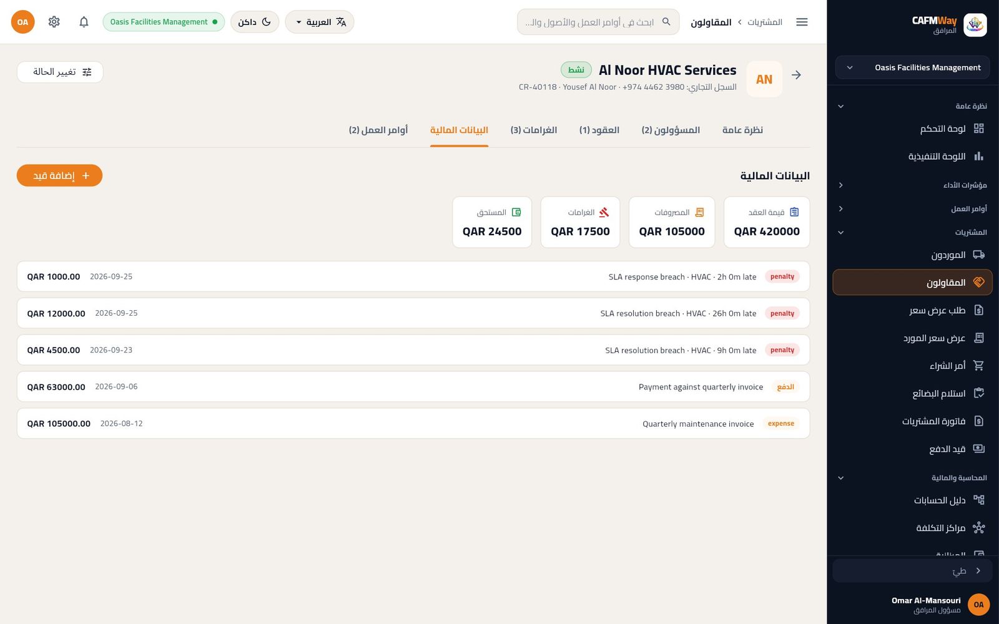This screenshot has width=999, height=624.
Task: Open تغيير الحالة status change menu
Action: [60, 72]
